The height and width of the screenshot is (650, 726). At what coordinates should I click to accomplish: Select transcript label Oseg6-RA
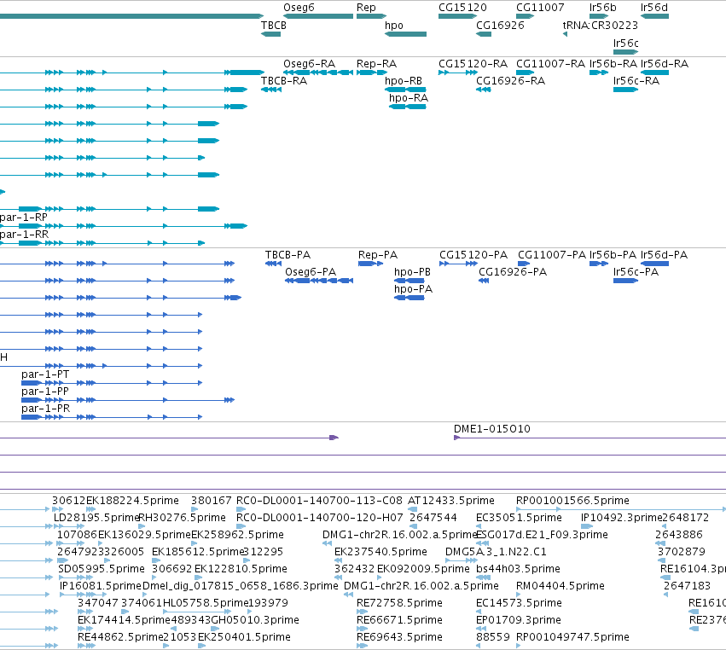click(310, 64)
